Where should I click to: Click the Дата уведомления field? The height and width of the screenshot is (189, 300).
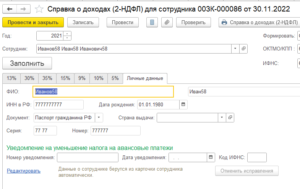pyautogui.click(x=188, y=157)
